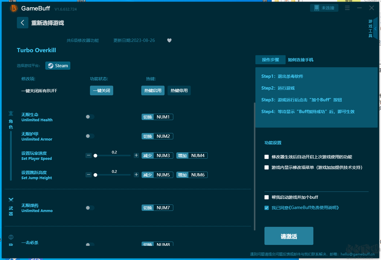
Task: Click the 一键关闭所有BUFF label
Action: coord(39,91)
